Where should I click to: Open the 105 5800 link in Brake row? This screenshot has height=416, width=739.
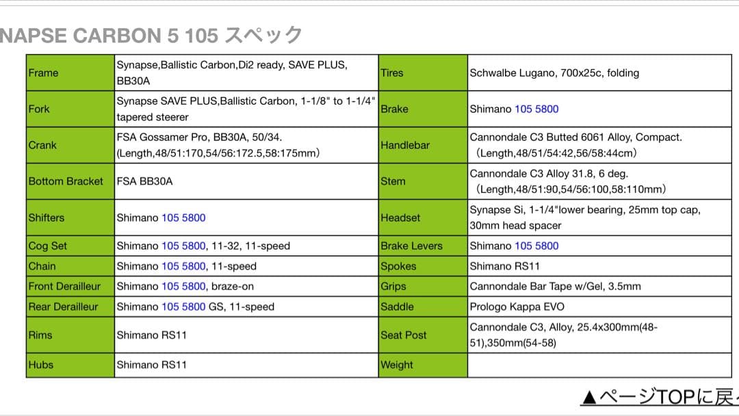(536, 109)
